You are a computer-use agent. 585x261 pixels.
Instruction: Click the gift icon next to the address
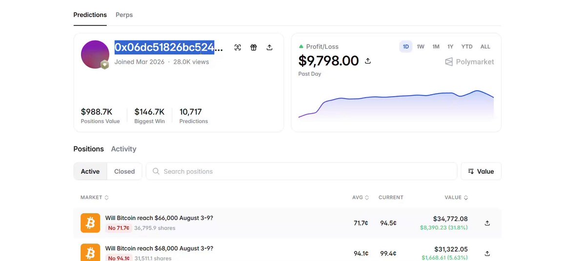pyautogui.click(x=254, y=47)
